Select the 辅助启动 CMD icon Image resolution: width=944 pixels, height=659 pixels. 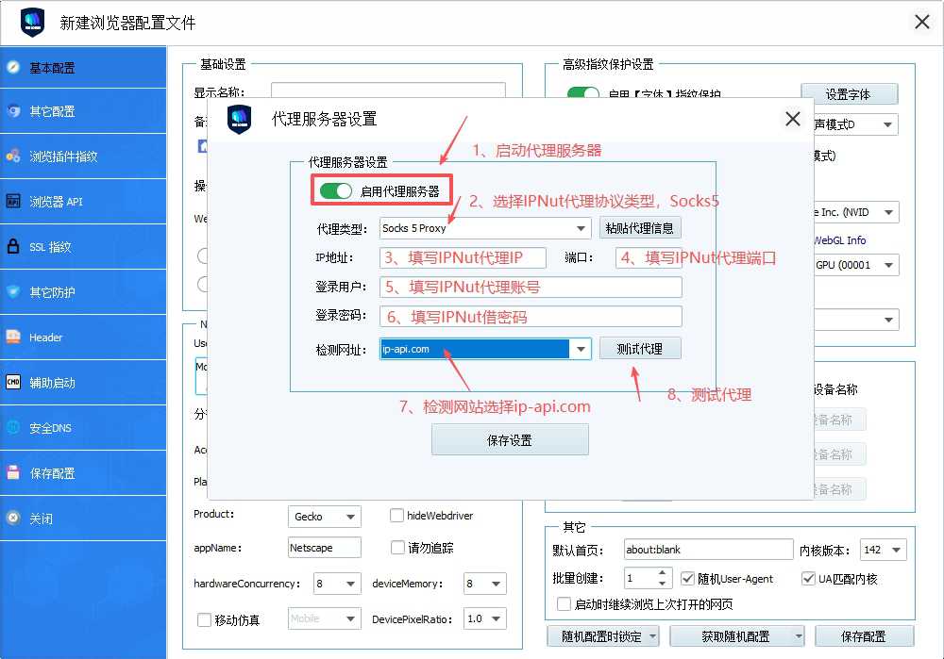[13, 383]
